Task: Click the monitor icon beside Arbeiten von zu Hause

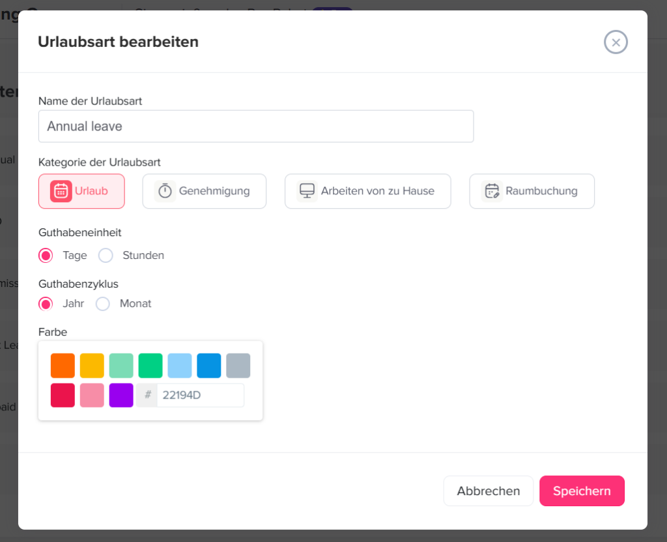Action: pyautogui.click(x=307, y=190)
